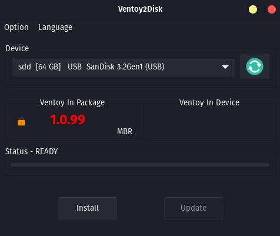280x236 pixels.
Task: Refresh the device list with green icon
Action: 255,67
